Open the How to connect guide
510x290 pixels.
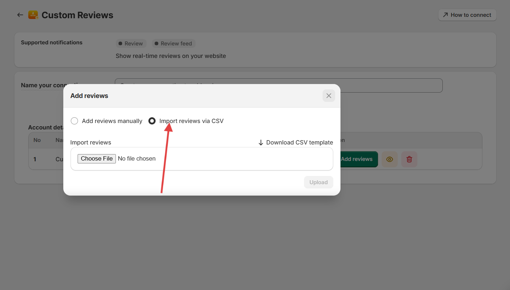click(467, 15)
